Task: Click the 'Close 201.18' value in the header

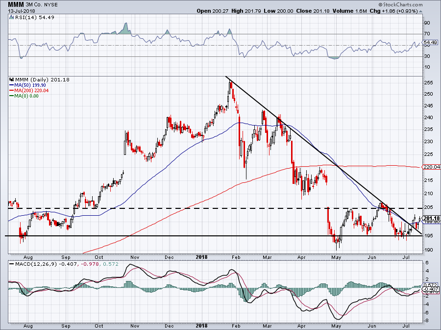Action: (313, 11)
